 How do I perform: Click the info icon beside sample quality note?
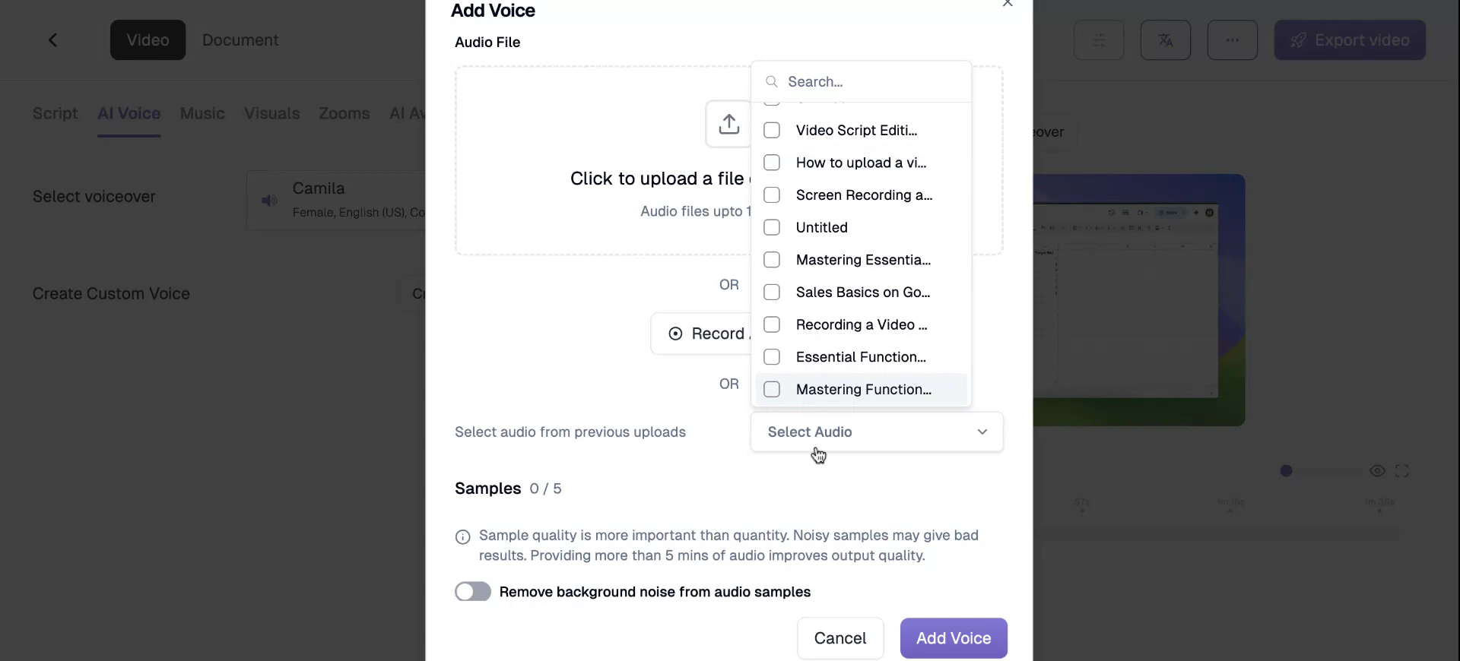click(462, 537)
